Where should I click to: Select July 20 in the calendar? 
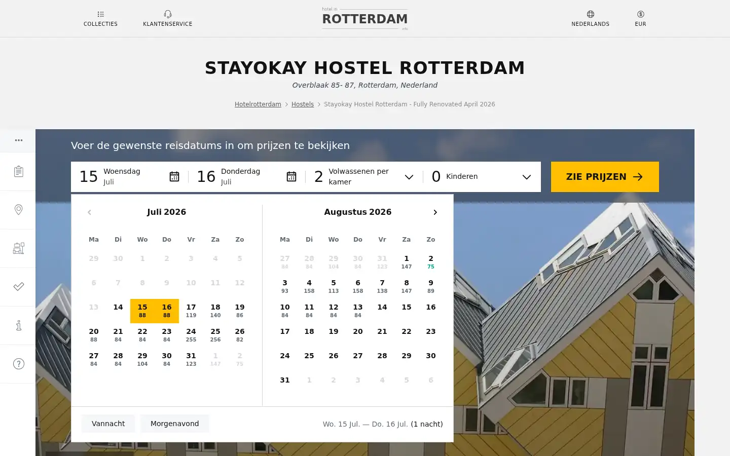[x=94, y=335]
